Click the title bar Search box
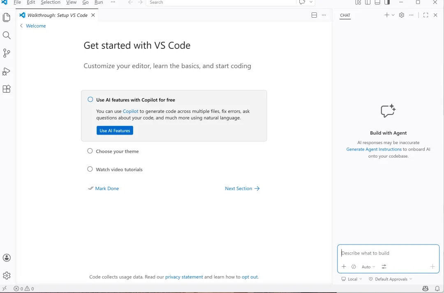 [221, 2]
